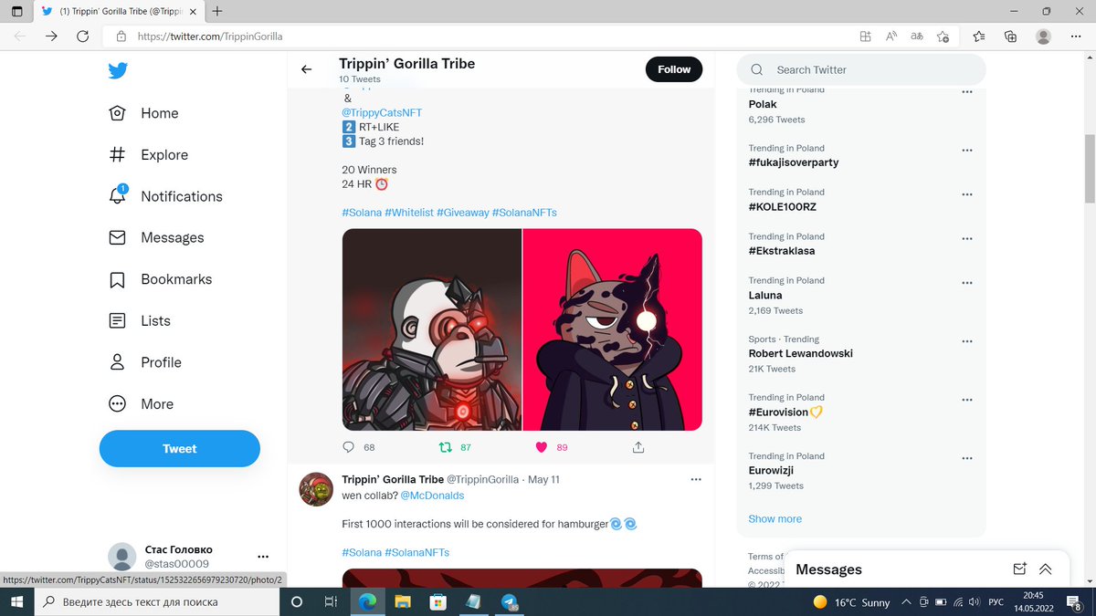The width and height of the screenshot is (1096, 616).
Task: Open the #Whitelist hashtag
Action: click(409, 212)
